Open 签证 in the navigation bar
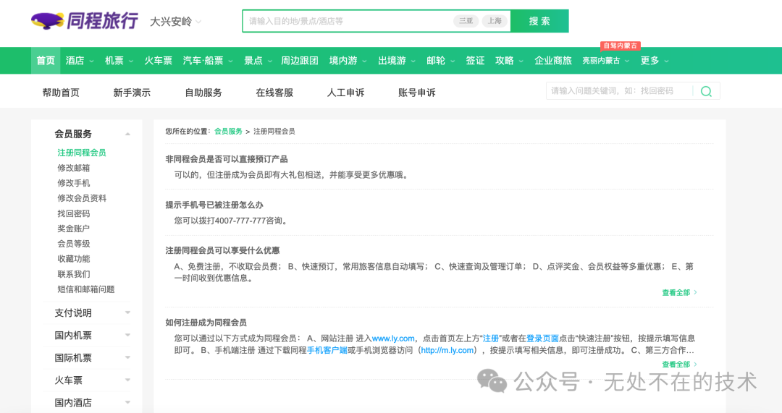782x413 pixels. point(475,60)
